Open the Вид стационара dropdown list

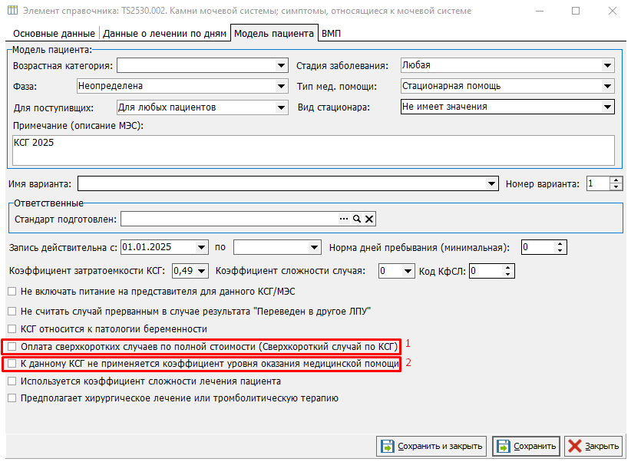tap(608, 107)
